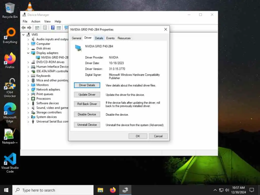Viewport: 260px width, 195px height.
Task: Switch to the Details tab
Action: (99, 38)
